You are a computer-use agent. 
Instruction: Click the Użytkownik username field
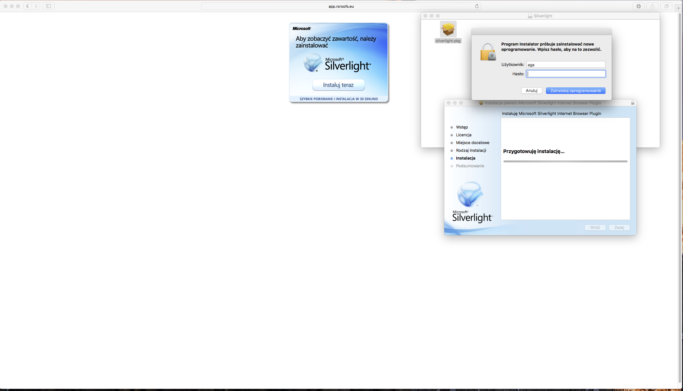(x=566, y=64)
